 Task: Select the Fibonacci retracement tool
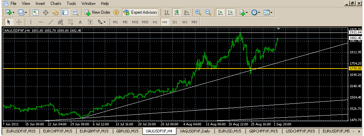71,22
